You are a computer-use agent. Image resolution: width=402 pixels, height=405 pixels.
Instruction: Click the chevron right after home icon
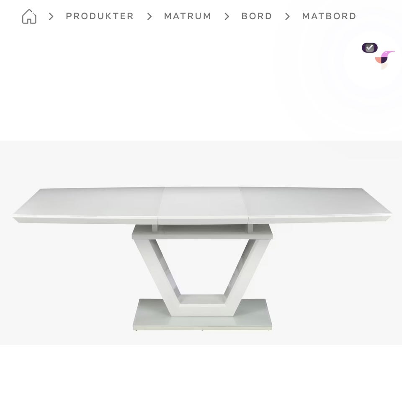[x=51, y=17]
